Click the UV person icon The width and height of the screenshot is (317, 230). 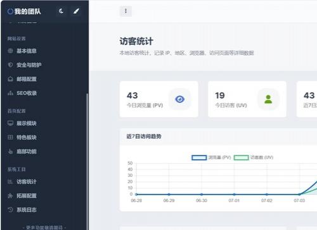268,99
